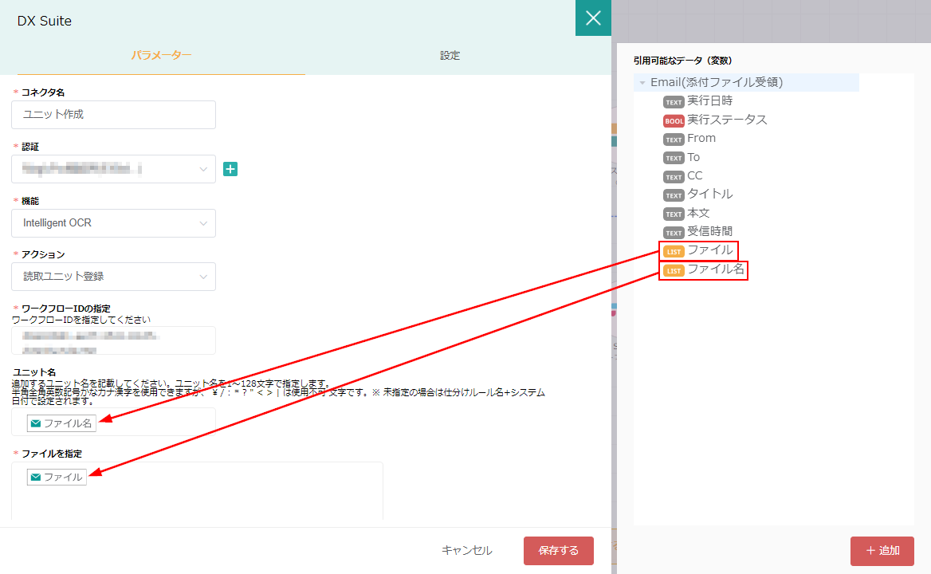Screen dimensions: 931x574
Task: Select the パラメーター tab
Action: click(x=161, y=56)
